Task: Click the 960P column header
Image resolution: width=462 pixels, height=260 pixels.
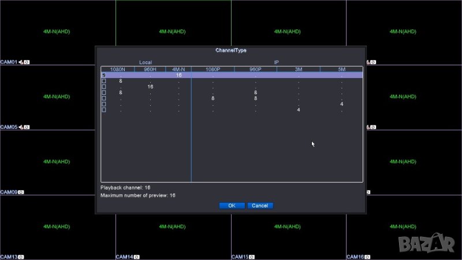Action: point(255,69)
